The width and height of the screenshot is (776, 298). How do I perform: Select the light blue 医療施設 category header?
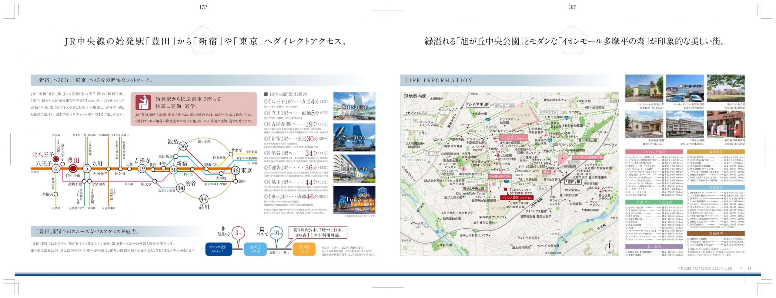[x=716, y=187]
